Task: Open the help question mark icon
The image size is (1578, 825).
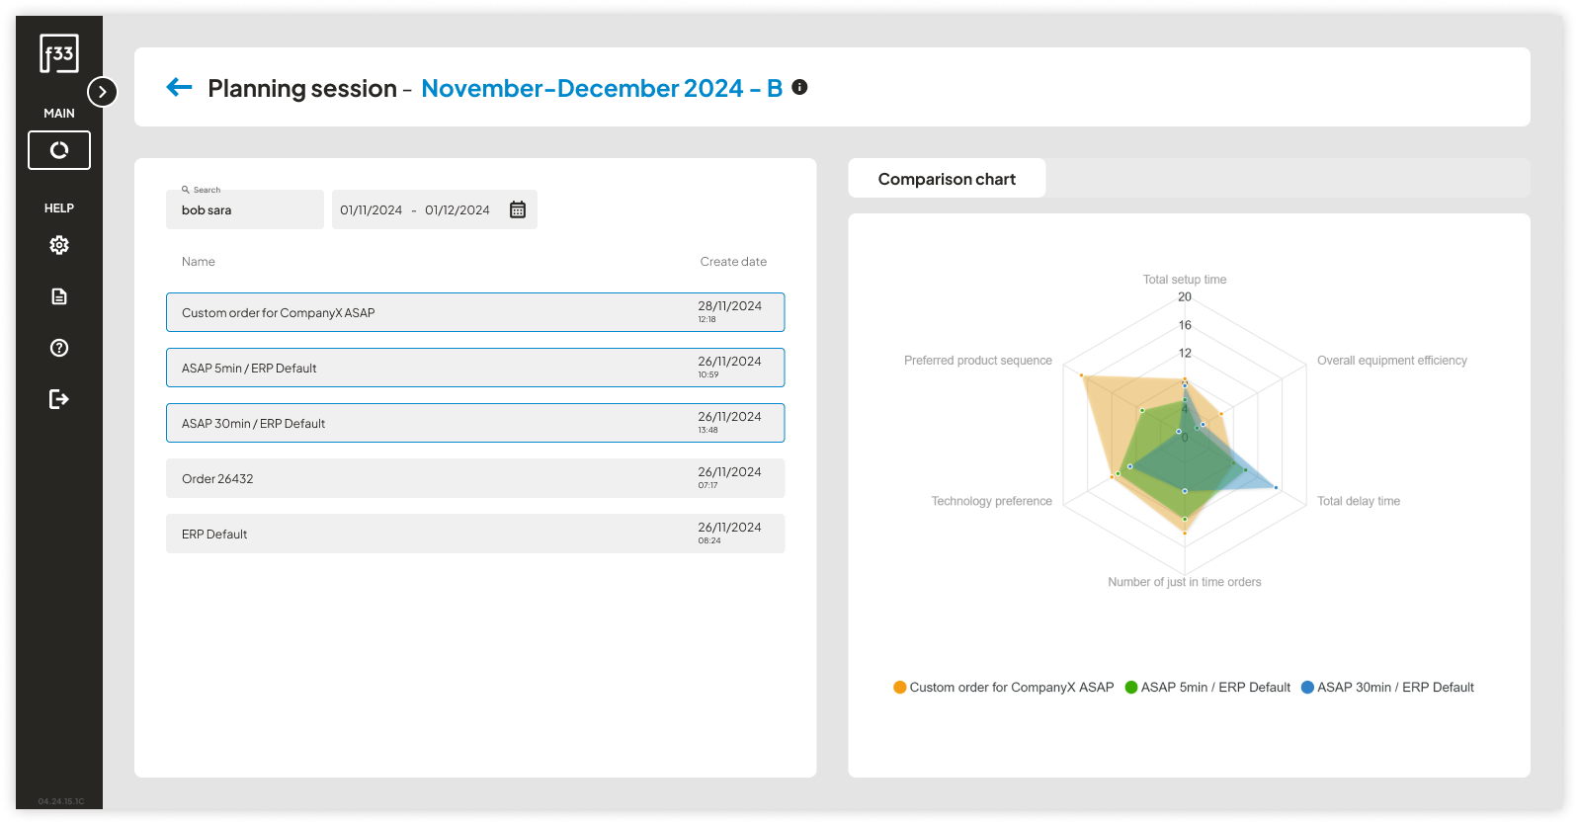Action: tap(59, 348)
